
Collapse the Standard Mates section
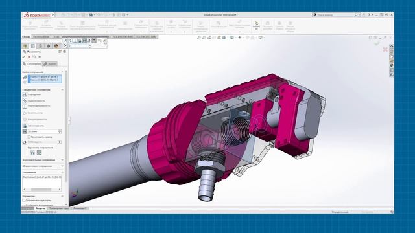[x=62, y=90]
